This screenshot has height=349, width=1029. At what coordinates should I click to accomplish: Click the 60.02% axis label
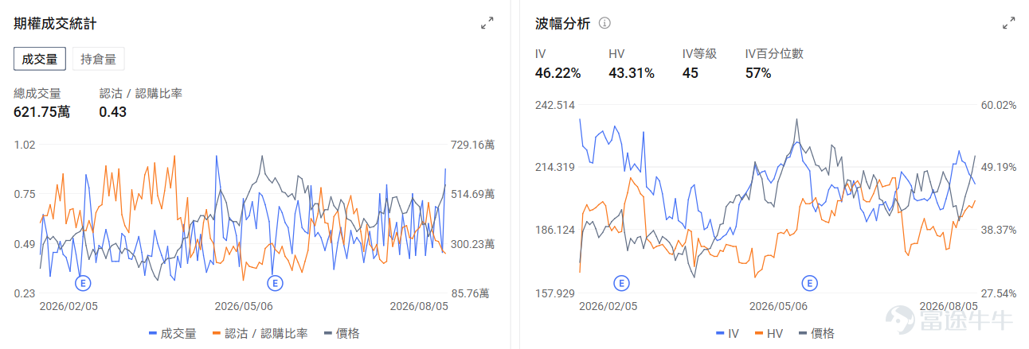click(998, 105)
